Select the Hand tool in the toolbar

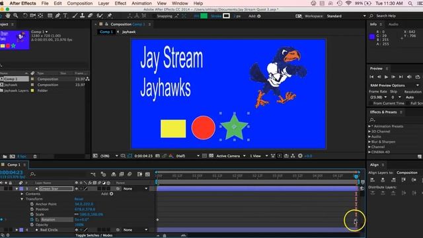[x=8, y=16]
